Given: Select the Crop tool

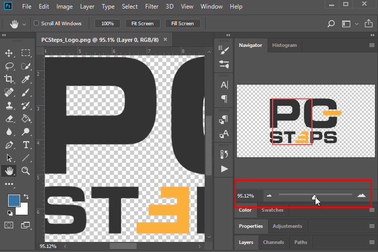Looking at the screenshot, I should pyautogui.click(x=9, y=79).
